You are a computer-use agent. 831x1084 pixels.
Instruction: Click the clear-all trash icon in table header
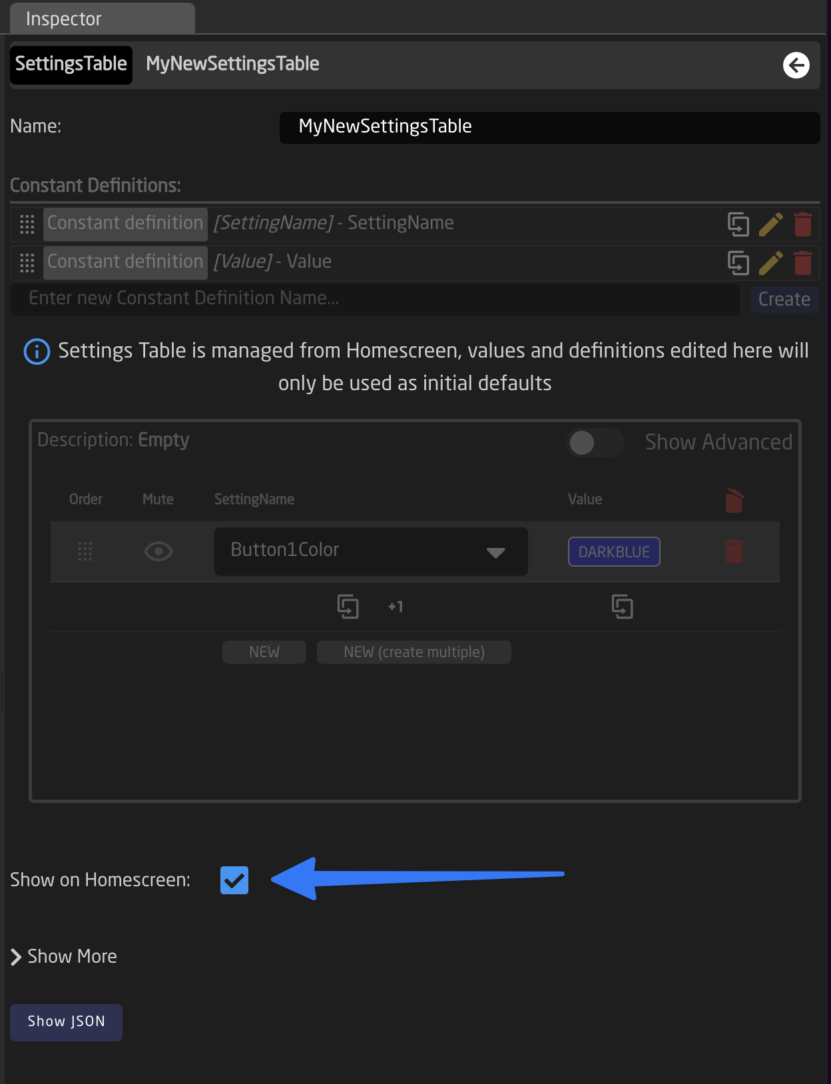click(734, 500)
